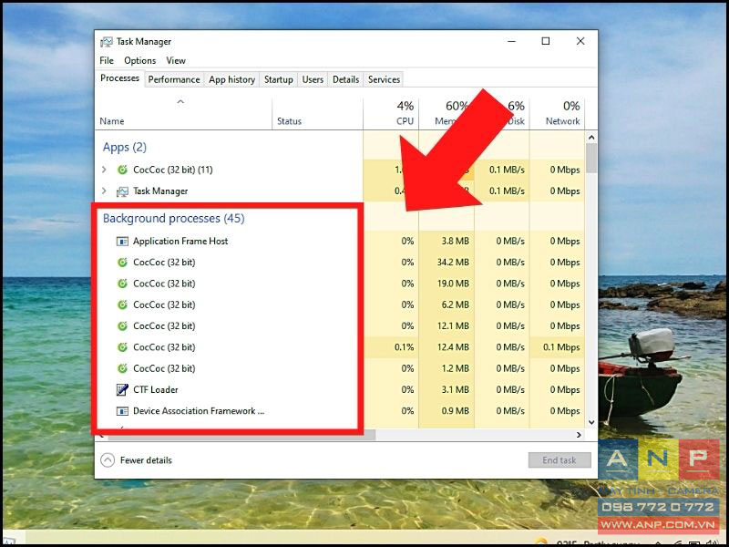Switch to the Processes tab
Screen dimensions: 729x547
point(119,78)
